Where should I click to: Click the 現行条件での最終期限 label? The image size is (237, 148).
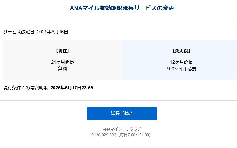25,88
